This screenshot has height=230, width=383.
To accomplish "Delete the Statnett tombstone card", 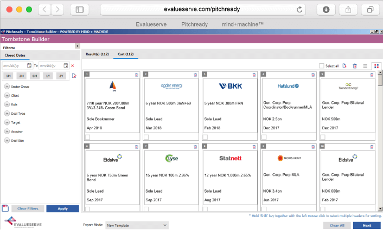I will 254,147.
